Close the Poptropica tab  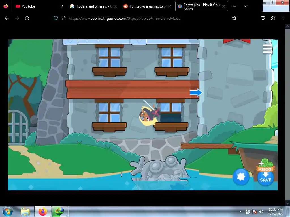(x=223, y=6)
